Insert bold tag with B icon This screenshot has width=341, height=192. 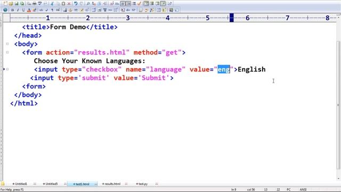[x=12, y=10]
